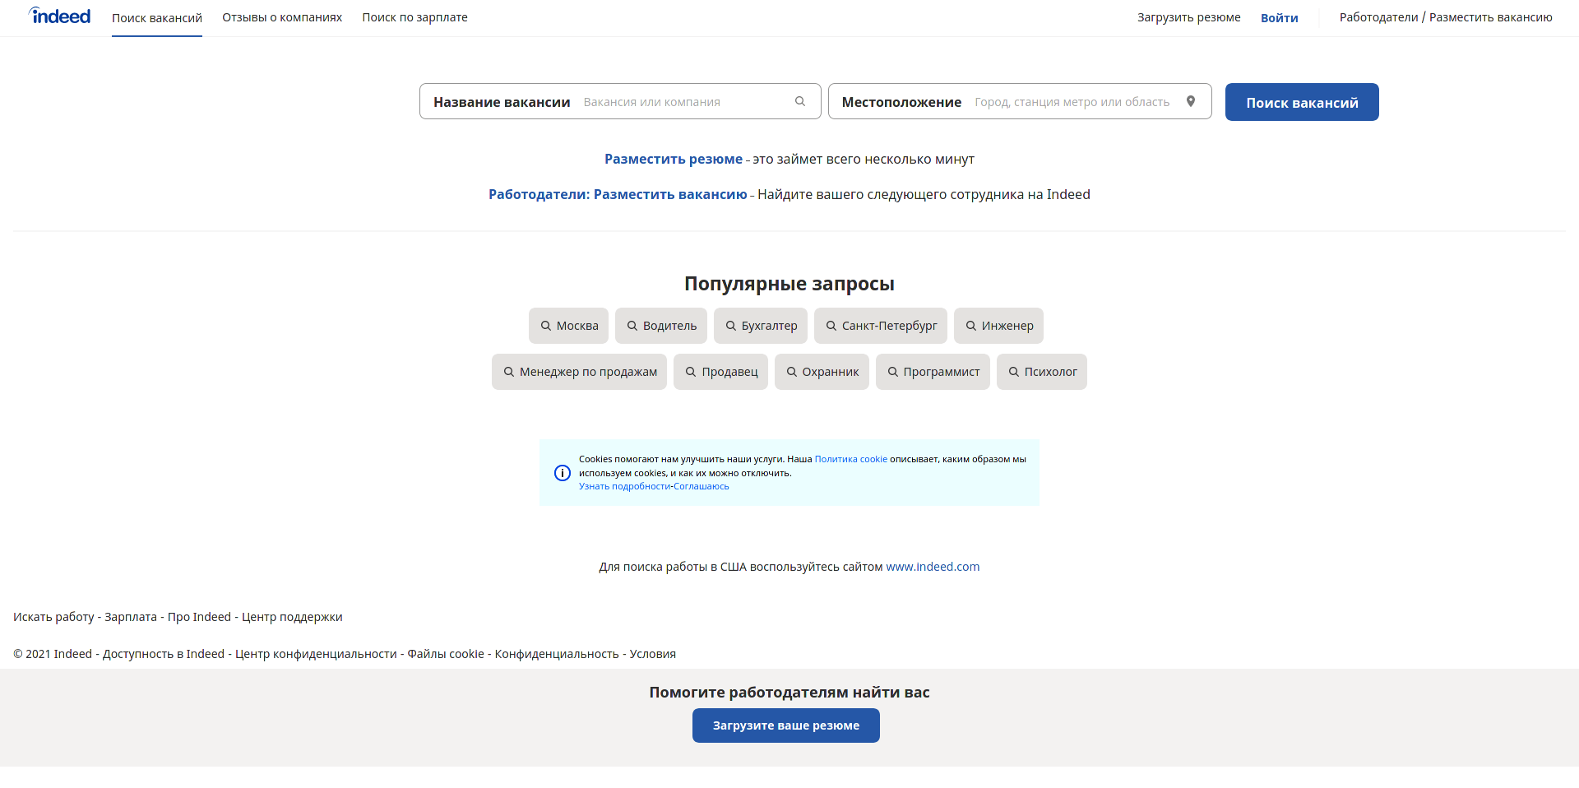Open the Отзывы о компаниях tab
This screenshot has width=1579, height=788.
(282, 17)
